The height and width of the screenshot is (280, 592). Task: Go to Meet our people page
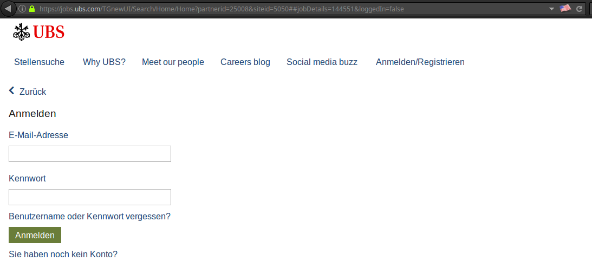point(173,62)
